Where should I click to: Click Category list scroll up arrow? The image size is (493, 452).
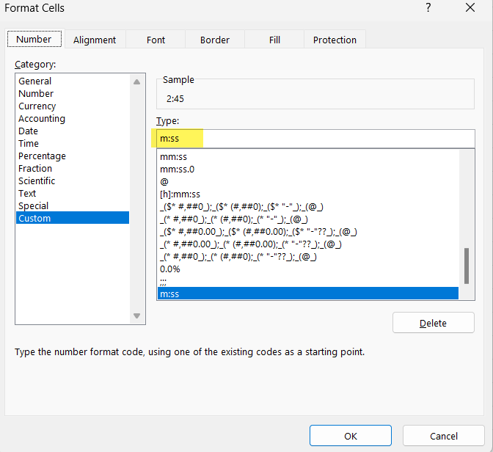click(x=136, y=81)
